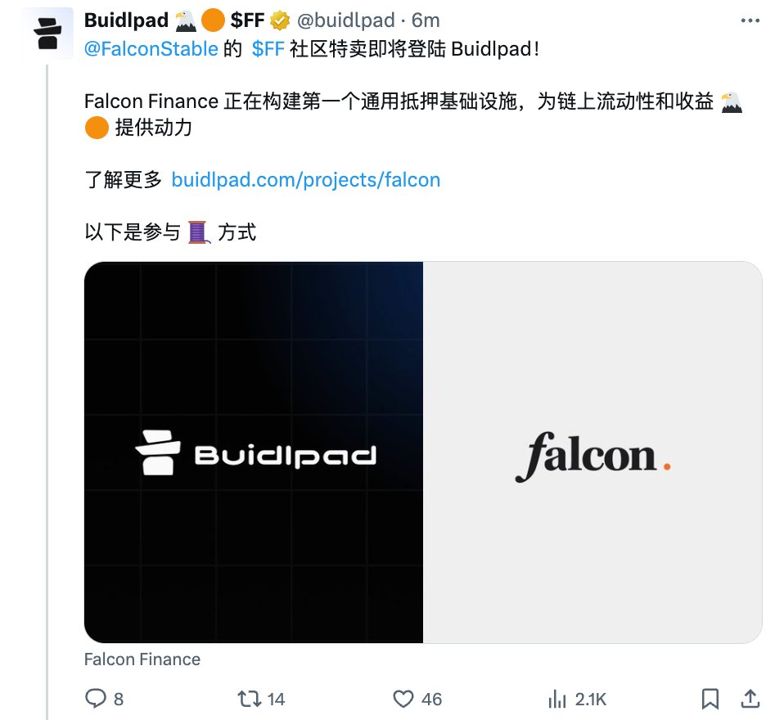The width and height of the screenshot is (784, 720).
Task: Like the tweet with heart icon
Action: [403, 699]
